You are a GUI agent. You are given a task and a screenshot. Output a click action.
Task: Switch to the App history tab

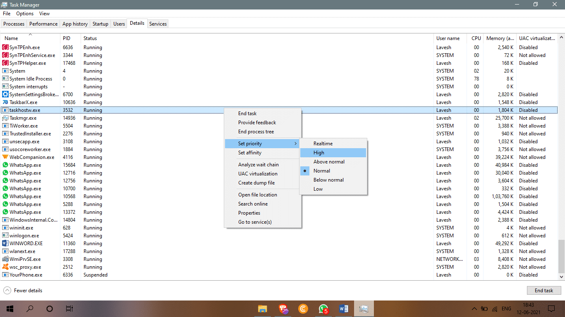[x=75, y=24]
